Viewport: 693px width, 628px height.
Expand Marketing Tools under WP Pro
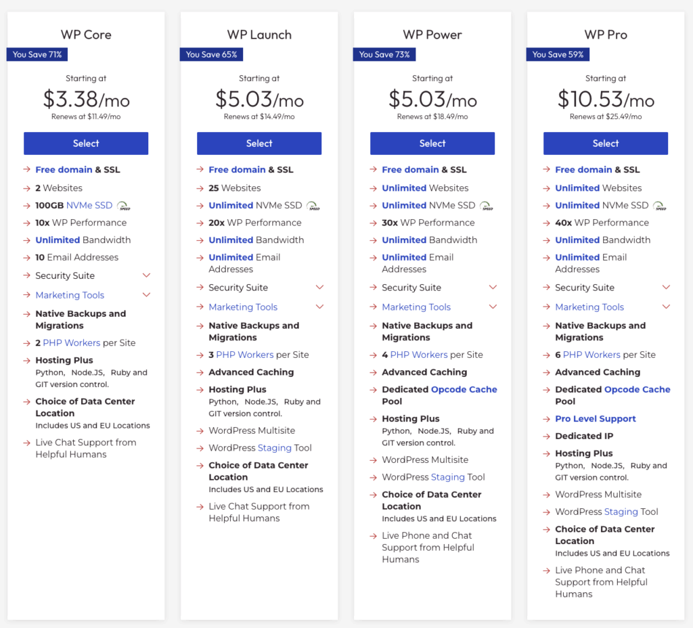tap(666, 307)
